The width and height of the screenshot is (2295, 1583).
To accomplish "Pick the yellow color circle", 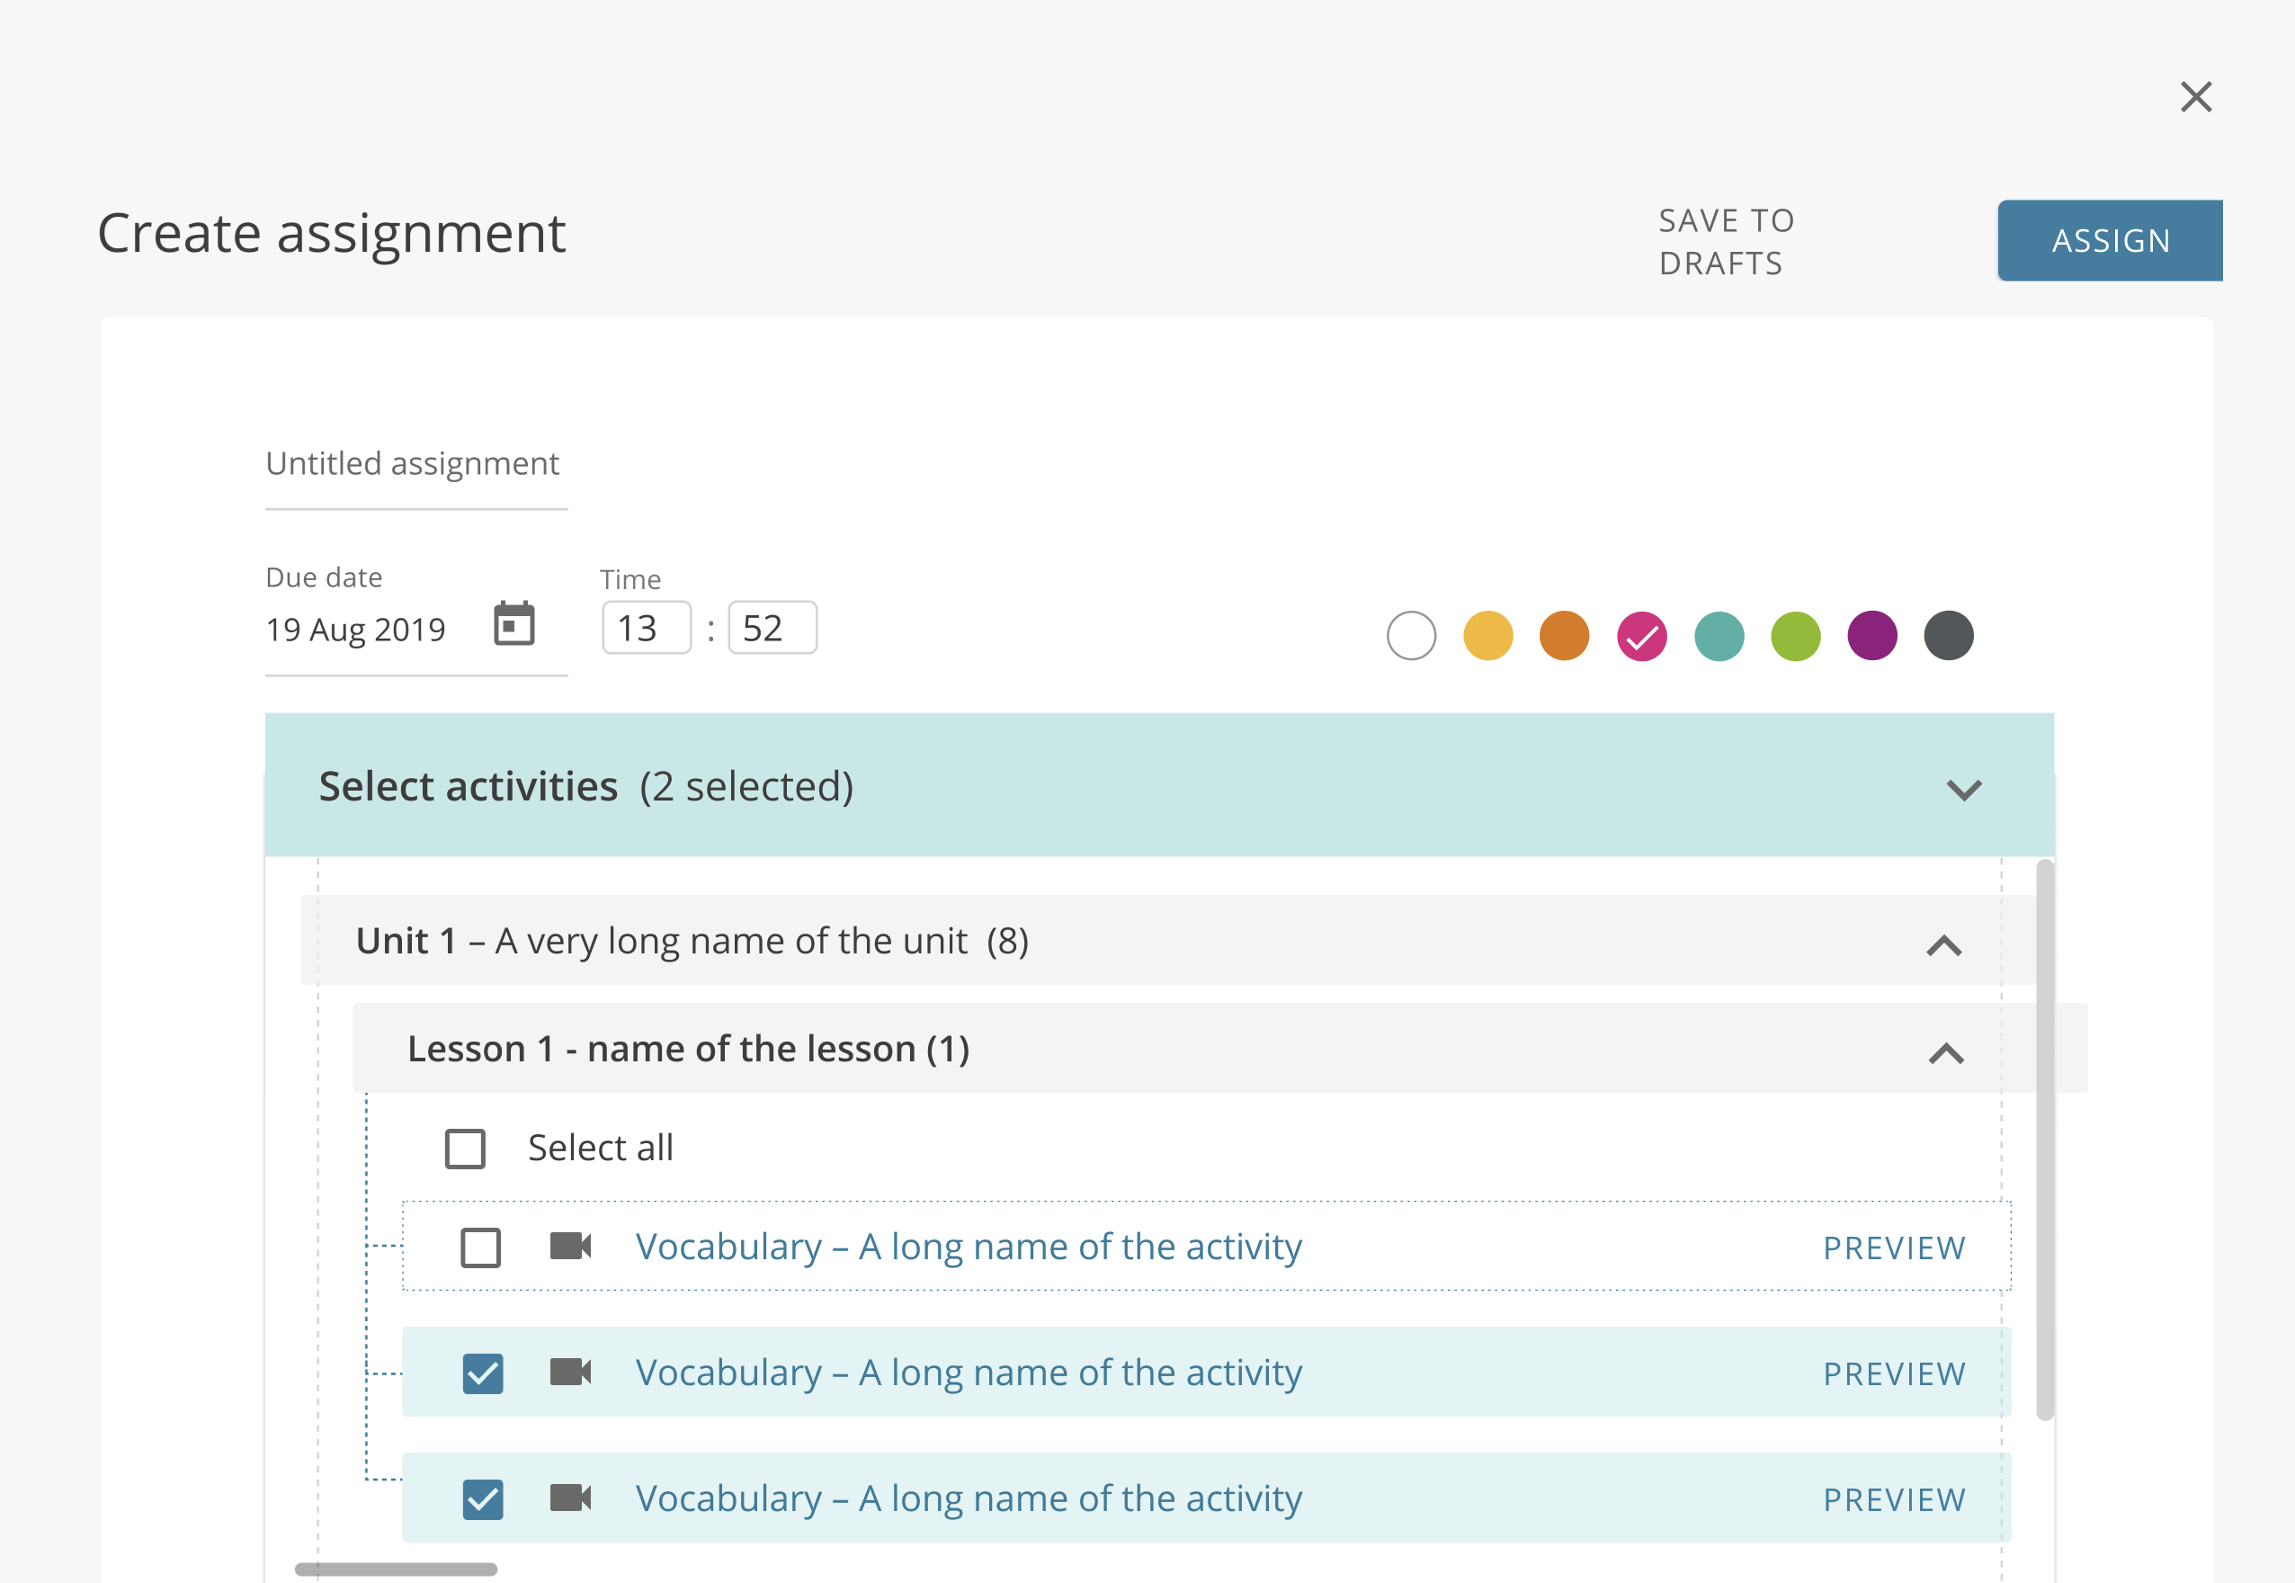I will 1487,636.
